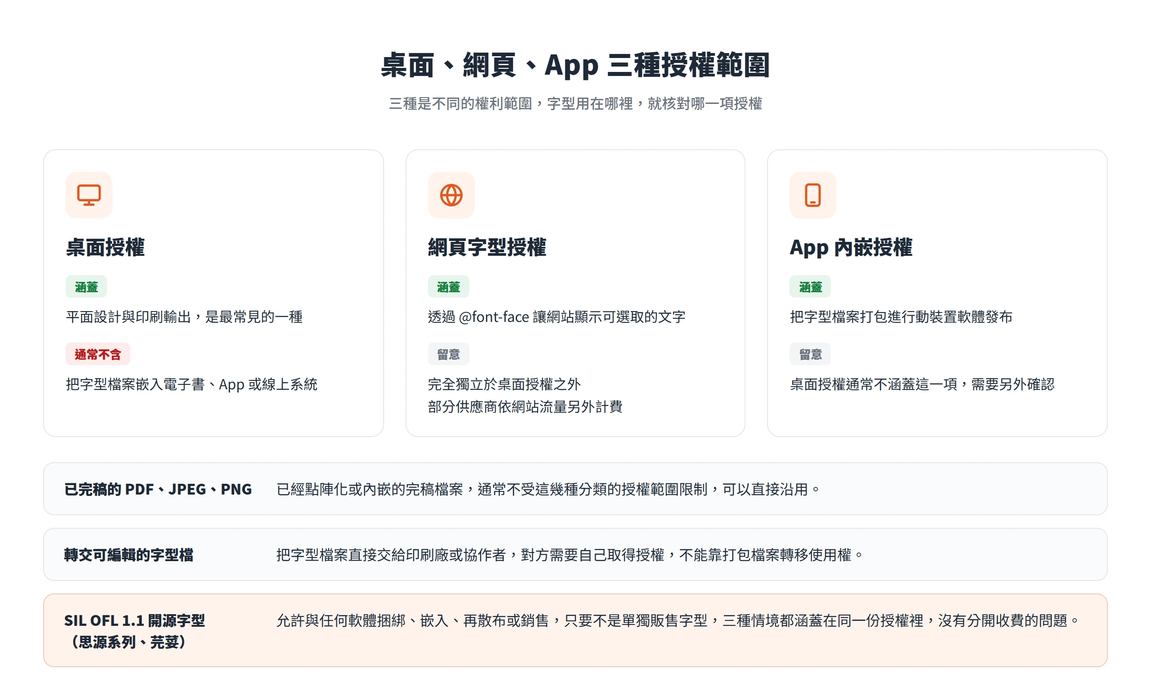This screenshot has height=678, width=1151.
Task: Click the SIL OFL 1.1 開源字型 label
Action: 134,620
